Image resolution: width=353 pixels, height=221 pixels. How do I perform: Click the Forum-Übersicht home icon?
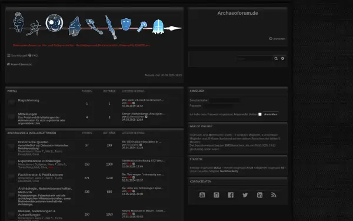[x=8, y=64]
